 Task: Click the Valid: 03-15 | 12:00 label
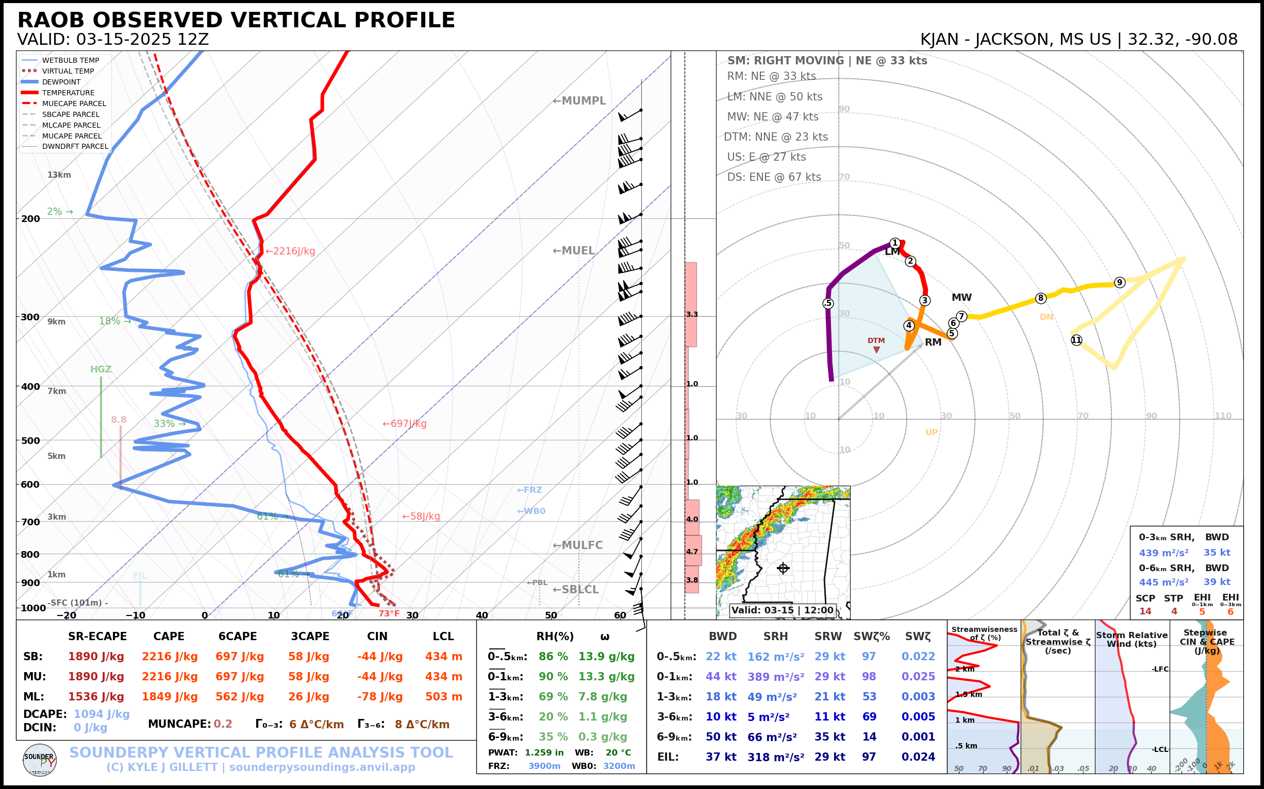(782, 610)
